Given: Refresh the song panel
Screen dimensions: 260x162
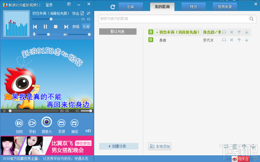Looking at the screenshot, I should [x=113, y=7].
